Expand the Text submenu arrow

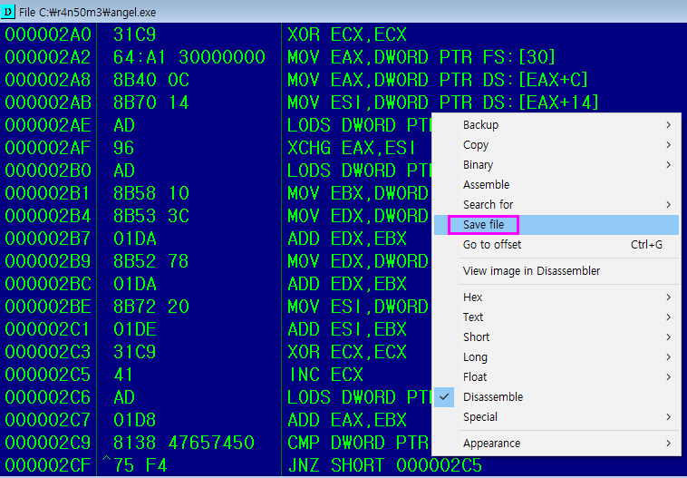[x=669, y=317]
